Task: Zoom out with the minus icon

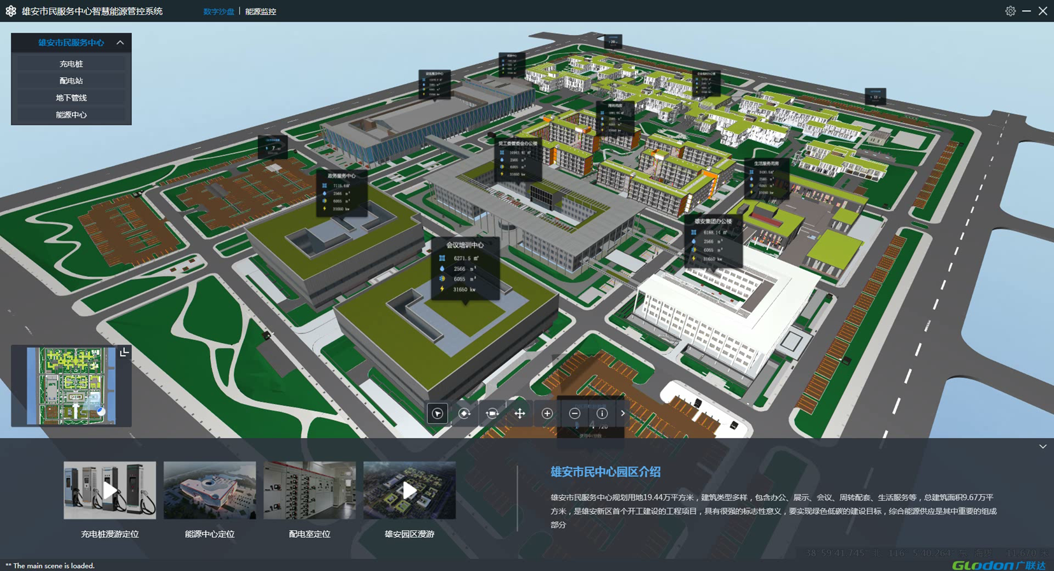Action: click(574, 414)
